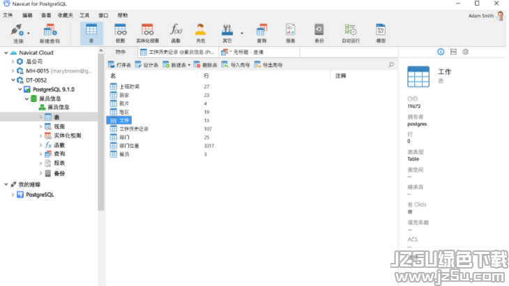Select 实体化视图 in sidebar tree
Viewport: 509px width, 286px height.
tap(67, 136)
